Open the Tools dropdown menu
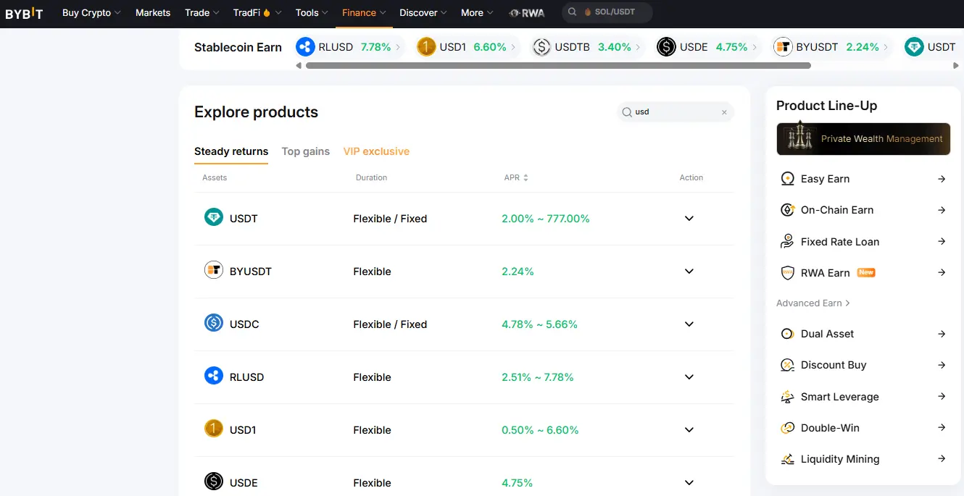Image resolution: width=964 pixels, height=496 pixels. 312,12
